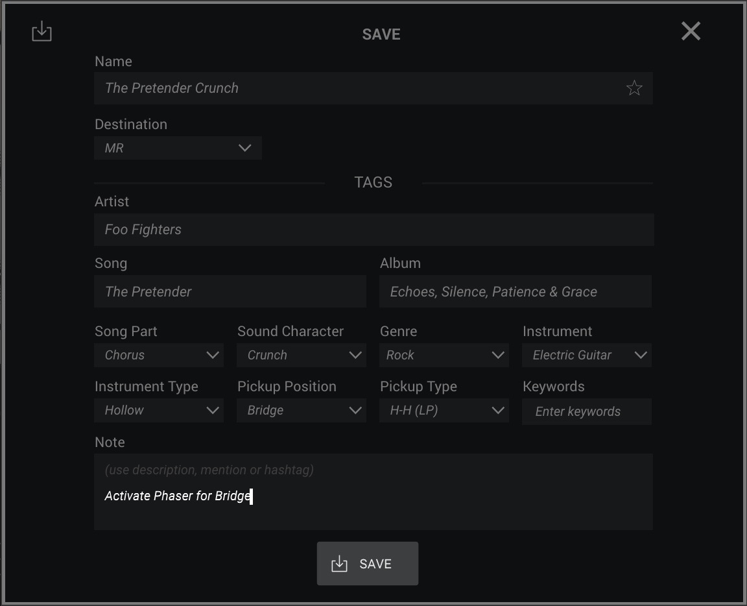This screenshot has height=606, width=747.
Task: Open Instrument Type dropdown showing Hollow
Action: pos(159,411)
